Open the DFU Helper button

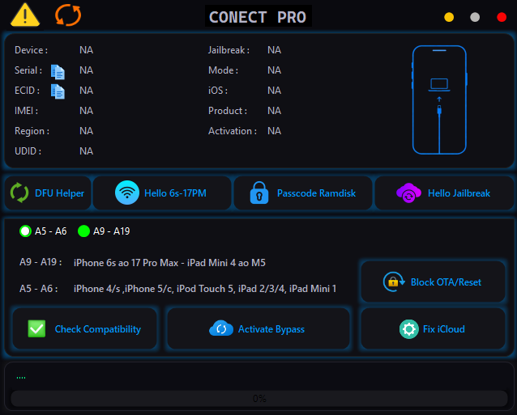(48, 193)
